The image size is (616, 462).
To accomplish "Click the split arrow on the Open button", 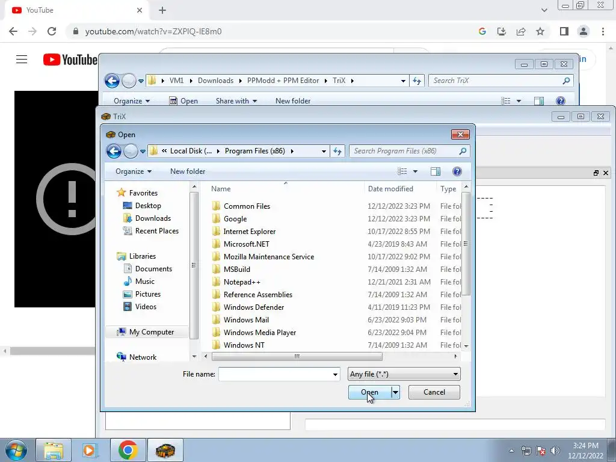I will coord(396,392).
